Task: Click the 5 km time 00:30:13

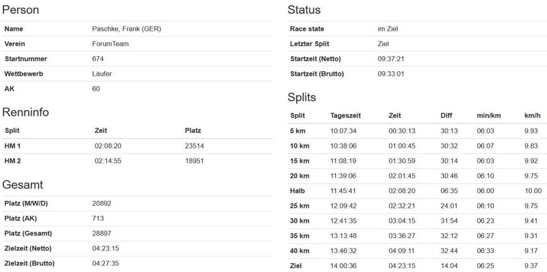Action: tap(402, 131)
